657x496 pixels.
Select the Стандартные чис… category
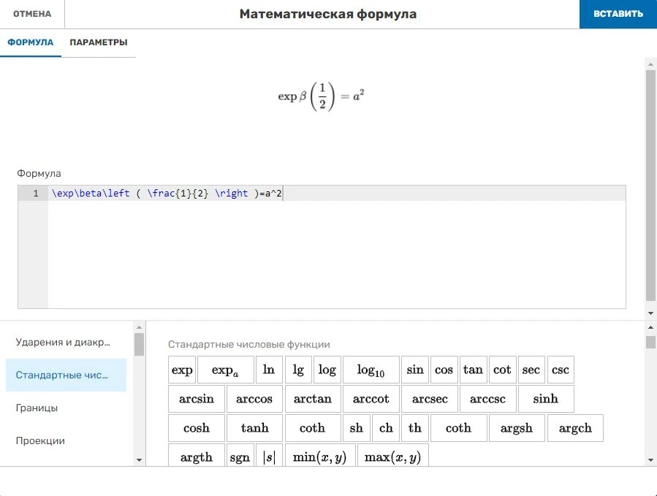coord(66,375)
